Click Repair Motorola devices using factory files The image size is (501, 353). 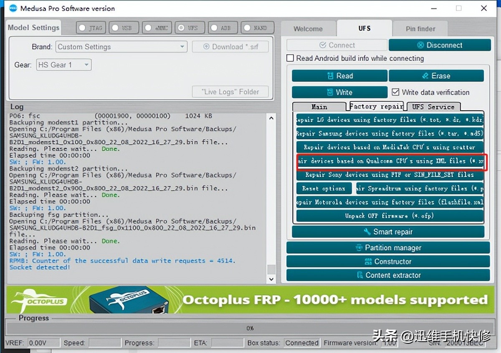click(x=390, y=202)
